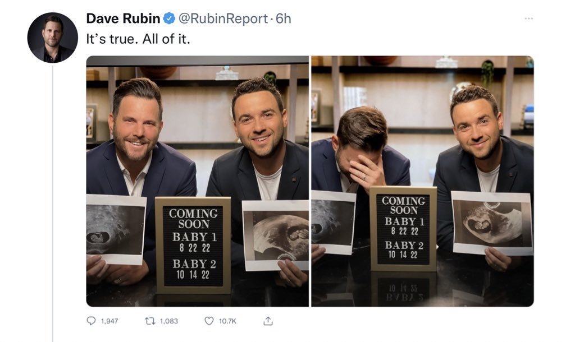Click Coming Soon letter board in right photo
The image size is (575, 342).
[403, 228]
